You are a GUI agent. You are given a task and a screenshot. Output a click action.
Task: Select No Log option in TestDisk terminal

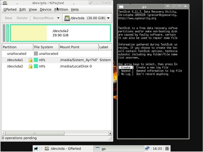(126, 74)
